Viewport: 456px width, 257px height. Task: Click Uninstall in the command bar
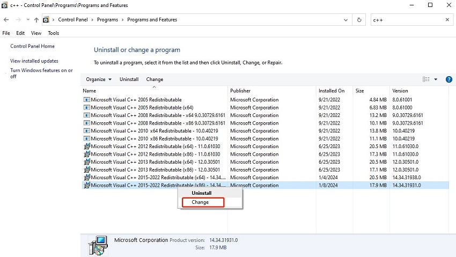coord(129,79)
